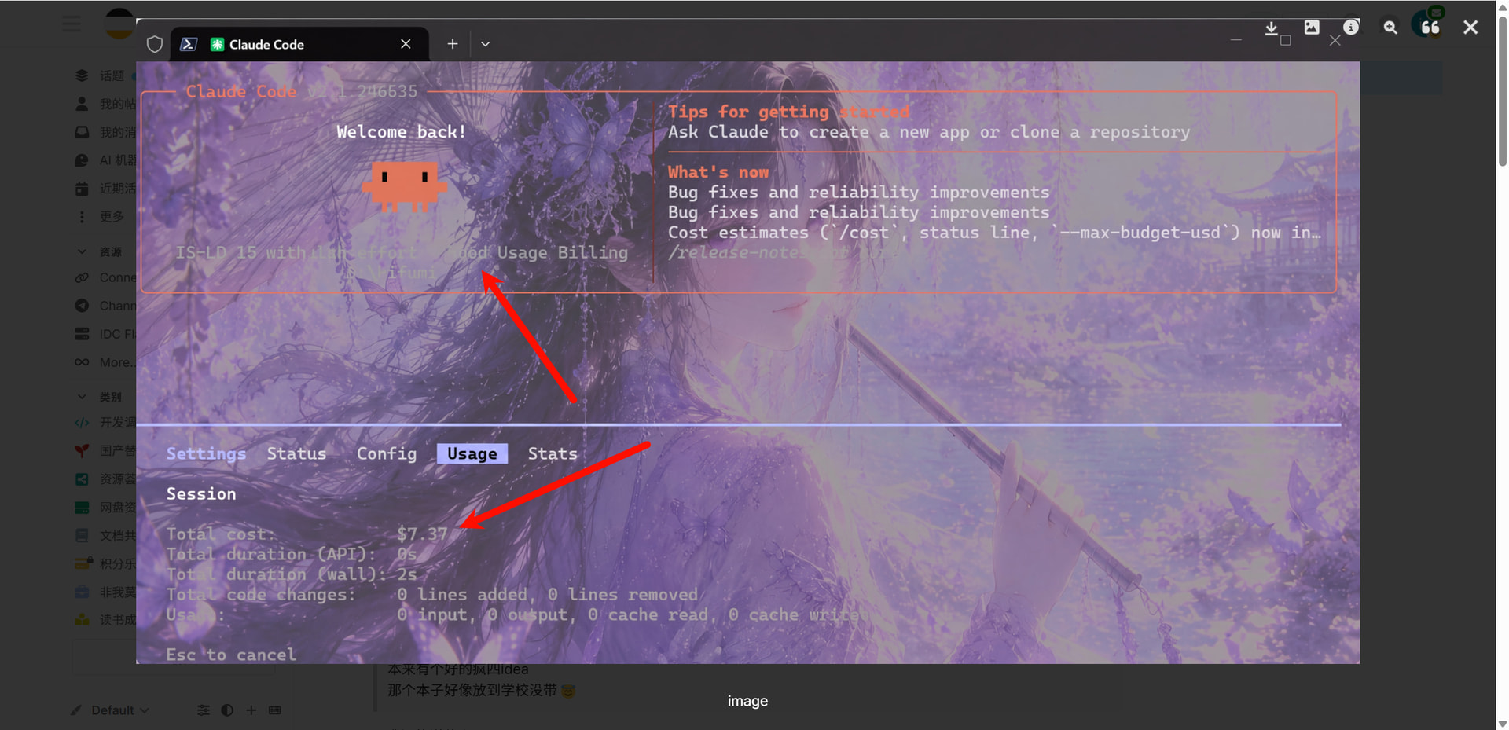Click the 'Config' tab in the pictured terminal
The image size is (1509, 730).
point(387,453)
